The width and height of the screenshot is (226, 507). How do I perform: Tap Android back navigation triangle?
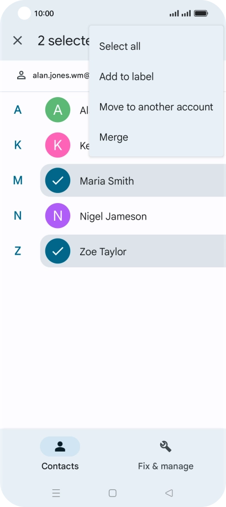(x=169, y=493)
